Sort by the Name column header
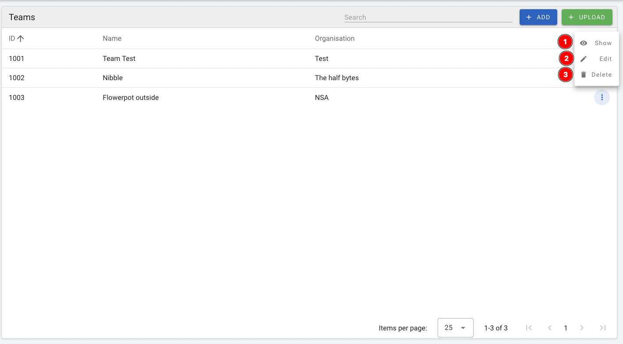 [x=112, y=39]
